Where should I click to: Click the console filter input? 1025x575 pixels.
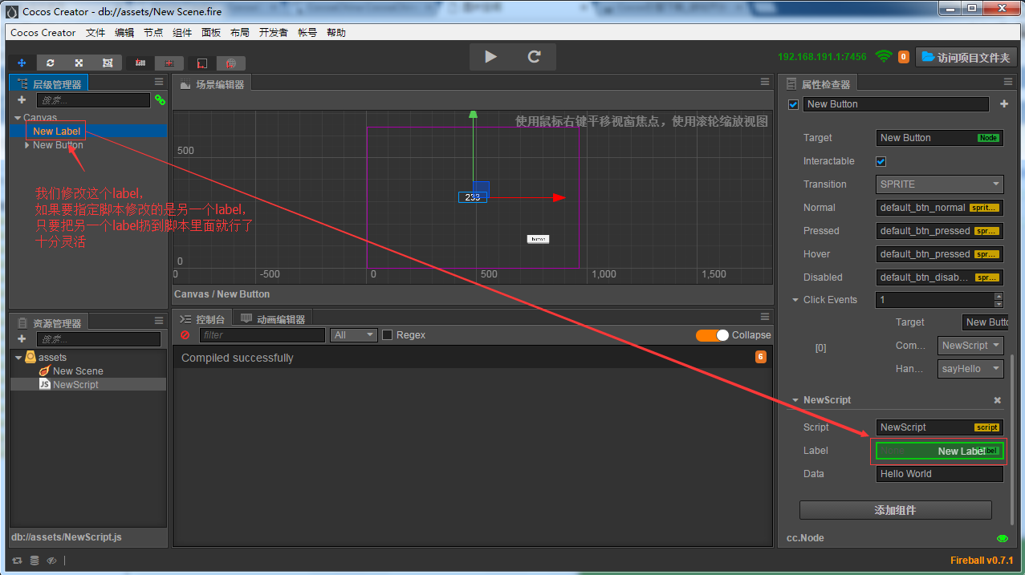pos(262,335)
